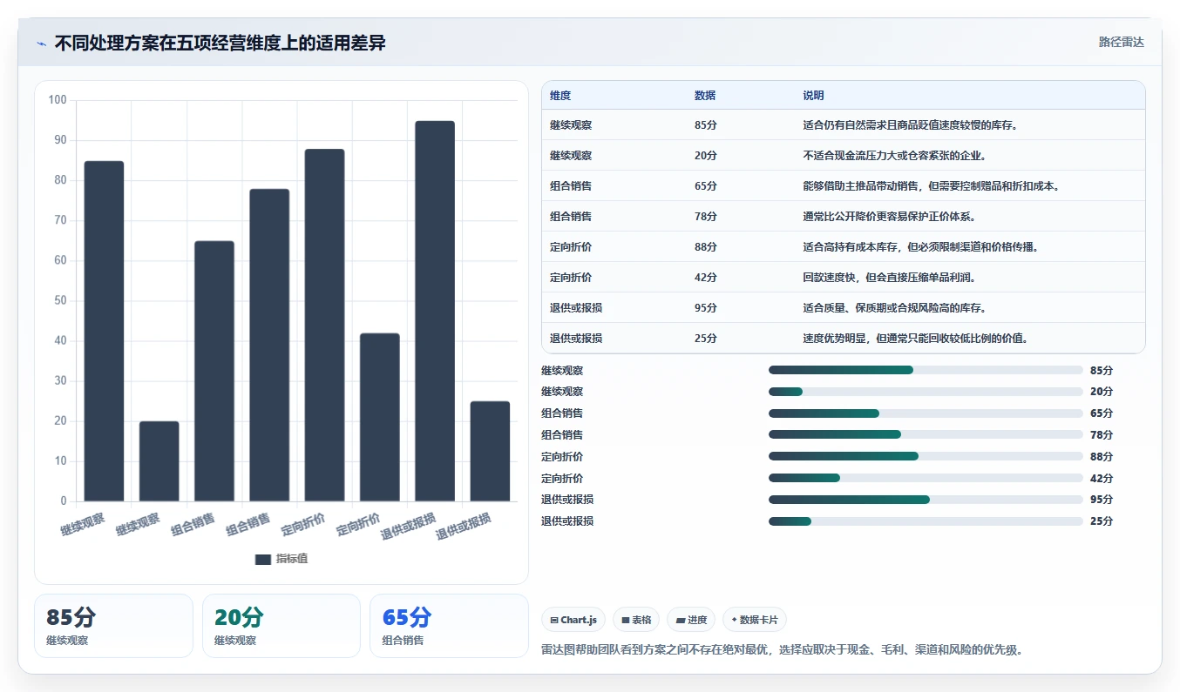This screenshot has height=692, width=1180.
Task: Click description 适合仍有自然需求且商品贬值速度较慢的库存。
Action: click(x=911, y=125)
